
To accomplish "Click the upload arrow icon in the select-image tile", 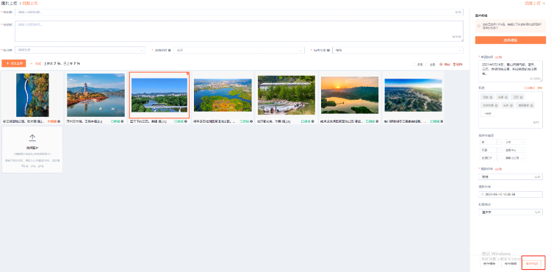I will tap(32, 137).
